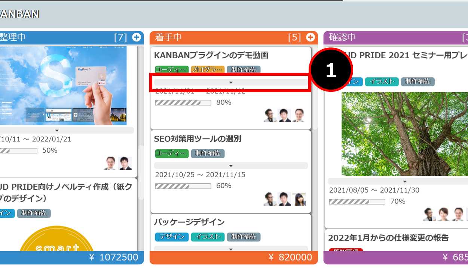Viewport: 468px width, 268px height.
Task: Click the plus icon in 整理中 header
Action: click(x=137, y=37)
